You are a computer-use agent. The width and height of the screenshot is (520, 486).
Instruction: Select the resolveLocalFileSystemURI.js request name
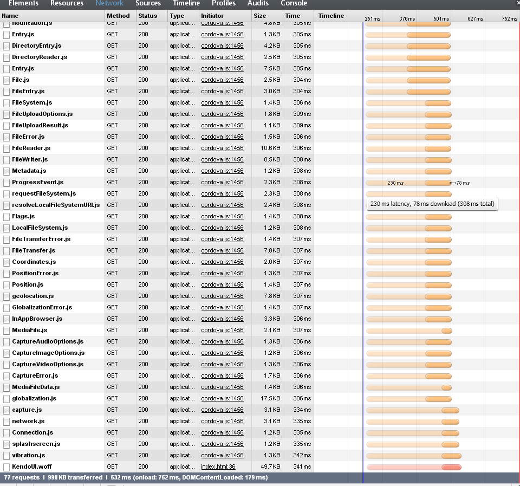(x=56, y=205)
